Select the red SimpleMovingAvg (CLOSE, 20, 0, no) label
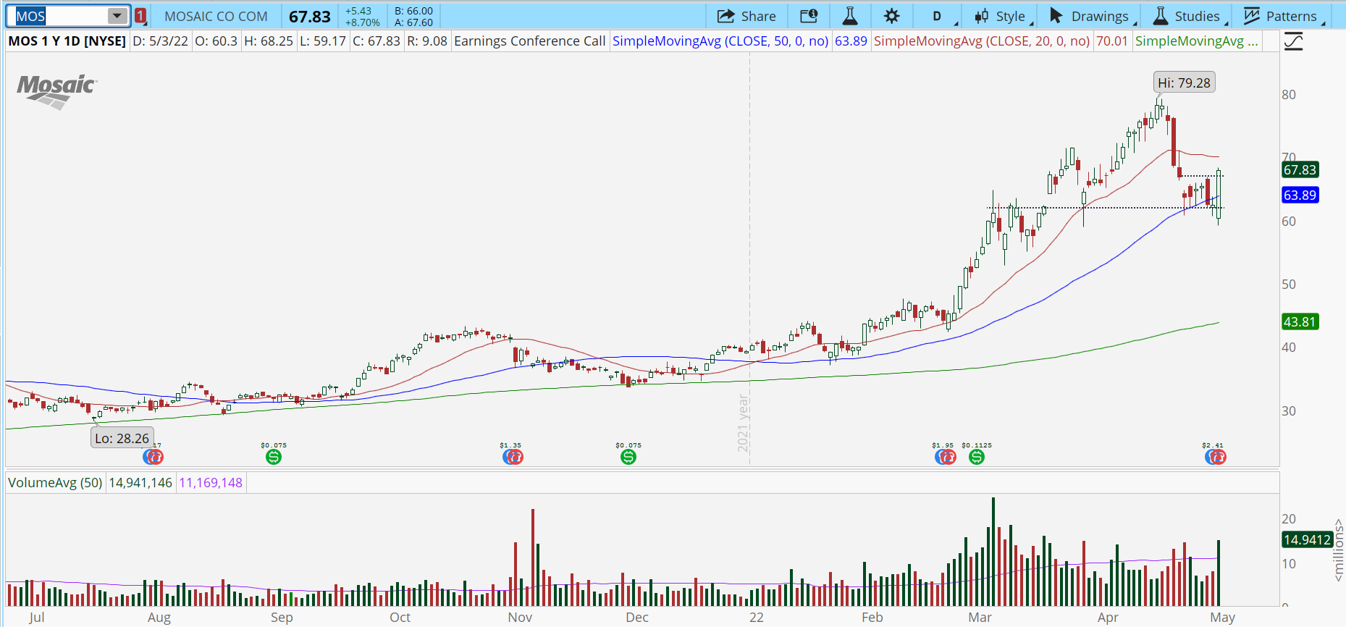 pos(982,41)
